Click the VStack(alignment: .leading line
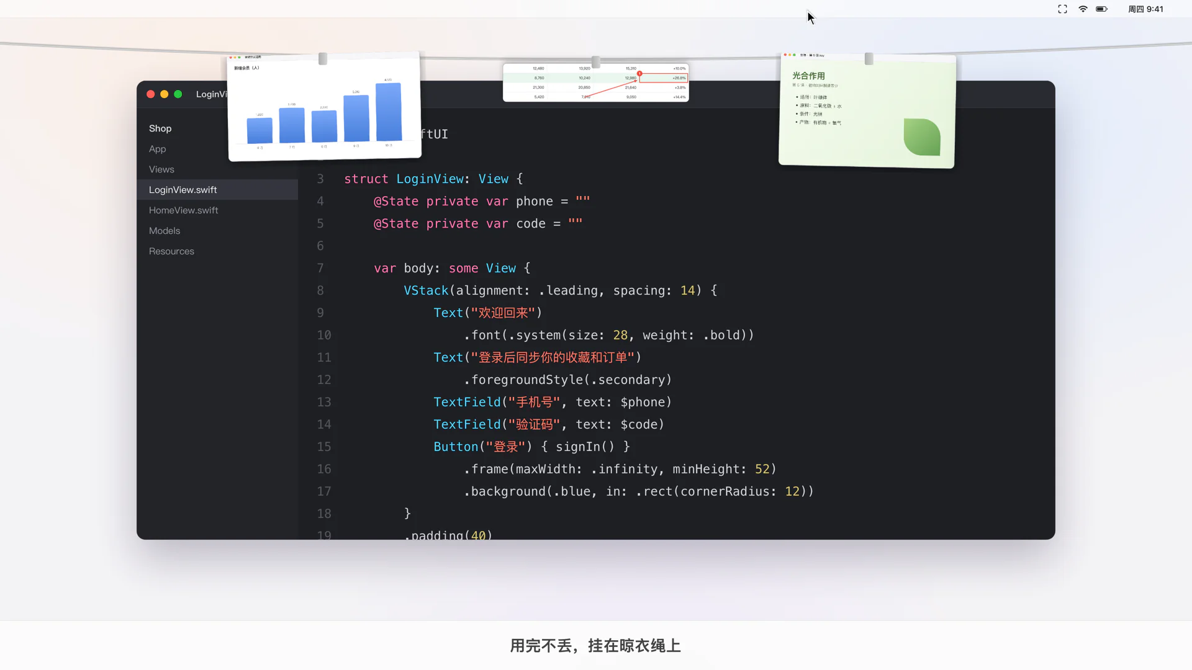This screenshot has height=670, width=1192. (x=561, y=290)
